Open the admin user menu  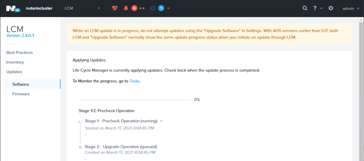351,8
